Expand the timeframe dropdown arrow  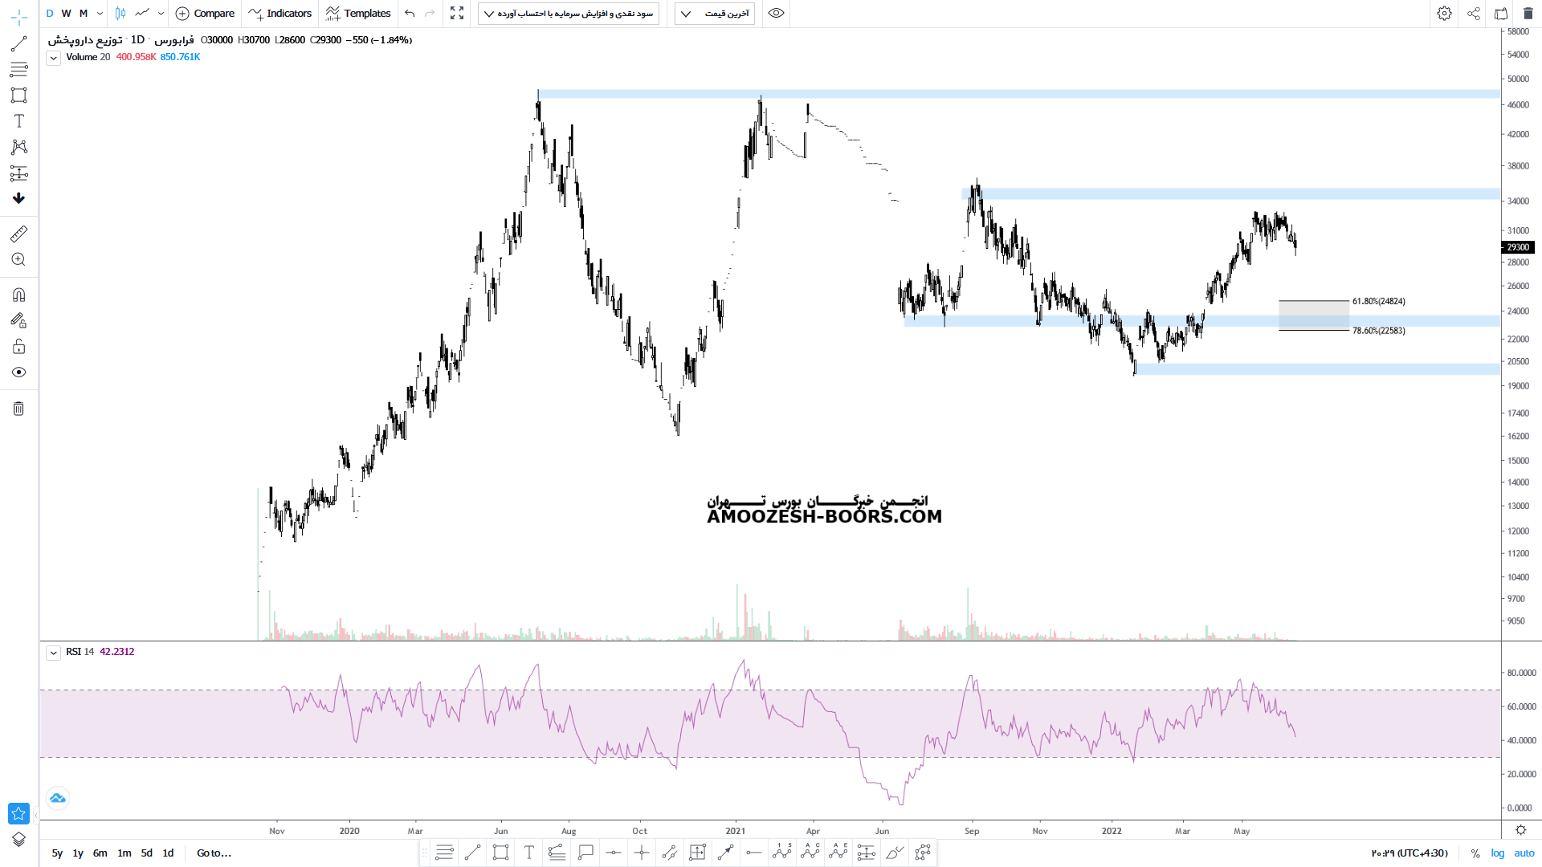(x=100, y=14)
